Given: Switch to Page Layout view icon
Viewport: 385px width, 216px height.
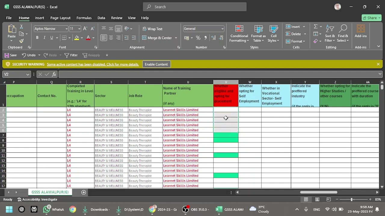Looking at the screenshot, I should [317, 199].
